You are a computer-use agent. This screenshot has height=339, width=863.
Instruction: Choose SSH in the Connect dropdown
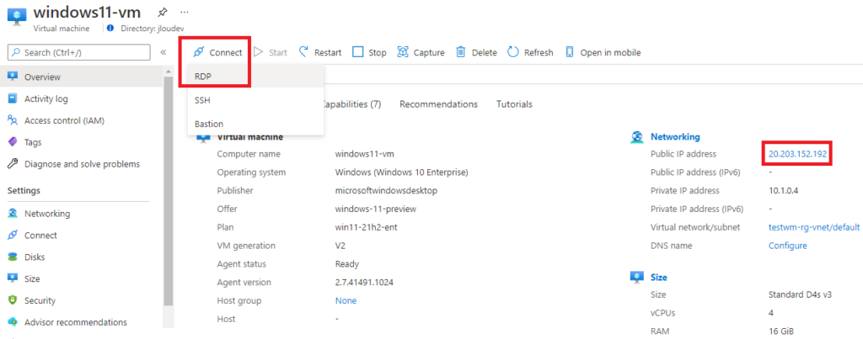(x=255, y=101)
